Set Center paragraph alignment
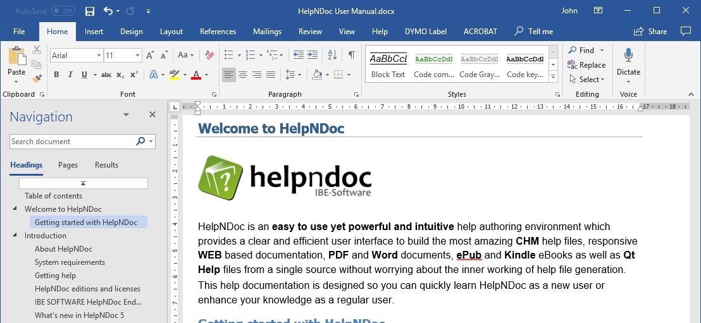Viewport: 701px width, 323px height. point(243,75)
